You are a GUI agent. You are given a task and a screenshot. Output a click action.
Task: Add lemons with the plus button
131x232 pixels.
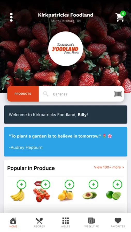coord(70,184)
